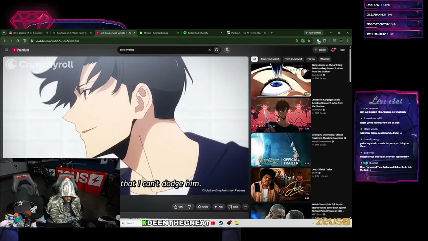
Task: Open the YouTube account avatar menu
Action: point(342,50)
